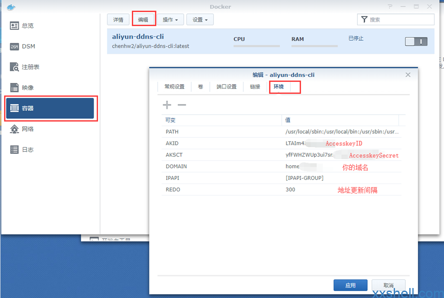
Task: Click the RAM usage bar
Action: [315, 46]
